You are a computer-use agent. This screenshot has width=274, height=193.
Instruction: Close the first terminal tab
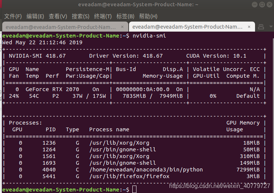(x=122, y=27)
